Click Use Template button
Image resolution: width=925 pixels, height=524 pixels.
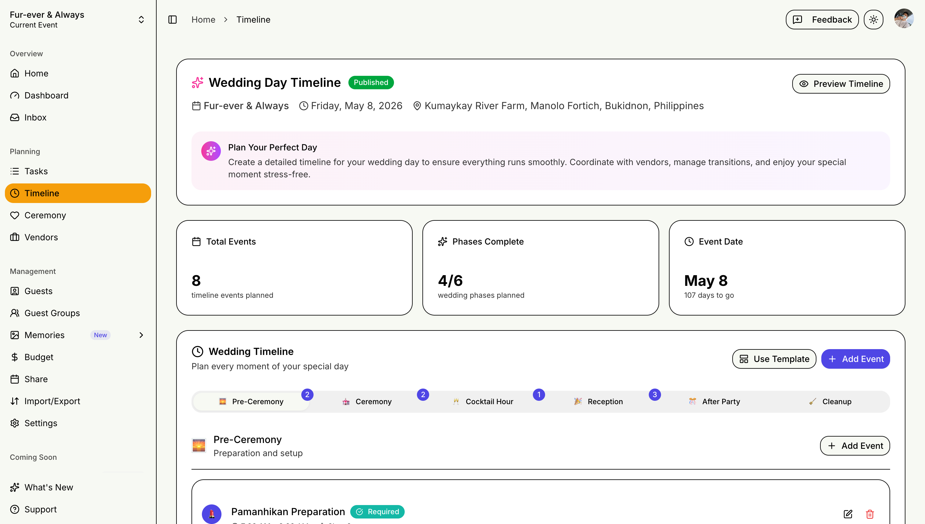774,359
